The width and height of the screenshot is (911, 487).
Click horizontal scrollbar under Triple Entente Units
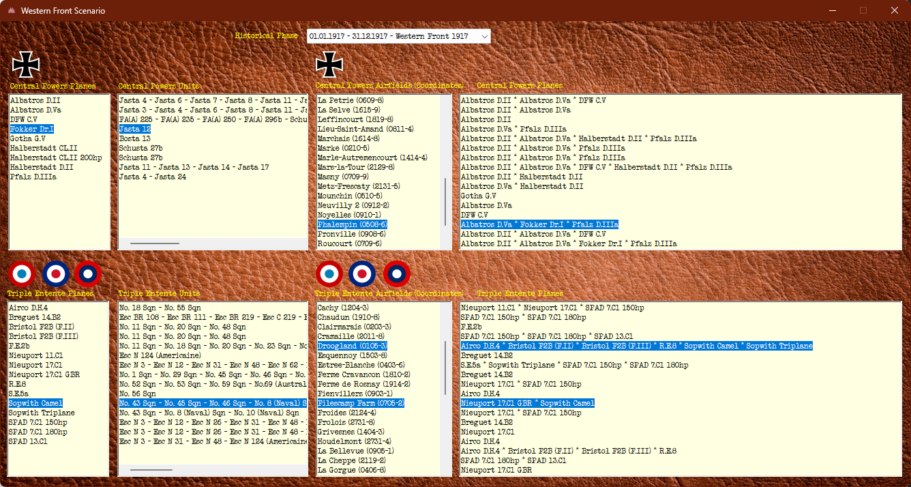[151, 469]
